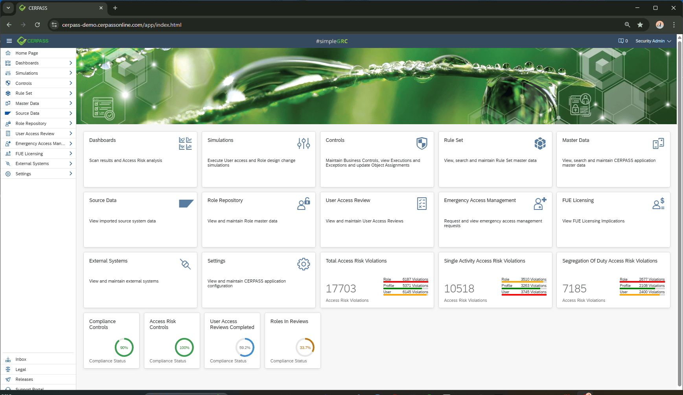The image size is (683, 395).
Task: Expand Source Data chevron in sidebar
Action: [71, 113]
